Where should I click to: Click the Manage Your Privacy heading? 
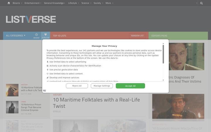104,46
